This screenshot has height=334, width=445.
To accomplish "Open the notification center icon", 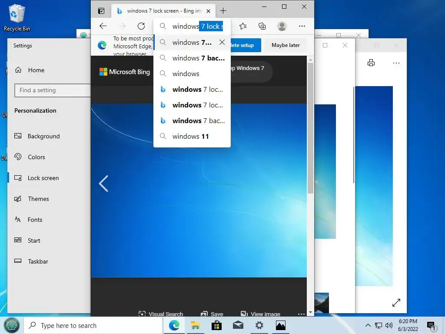I will pos(432,326).
